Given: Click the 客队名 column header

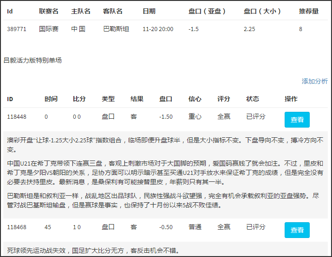Looking at the screenshot, I should click(x=113, y=11).
